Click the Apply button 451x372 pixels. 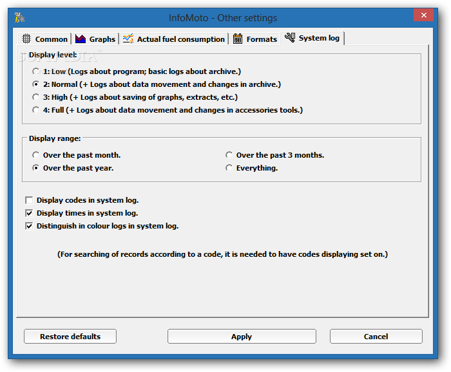(242, 337)
